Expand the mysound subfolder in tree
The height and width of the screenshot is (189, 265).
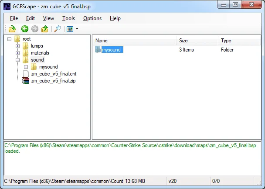point(26,67)
